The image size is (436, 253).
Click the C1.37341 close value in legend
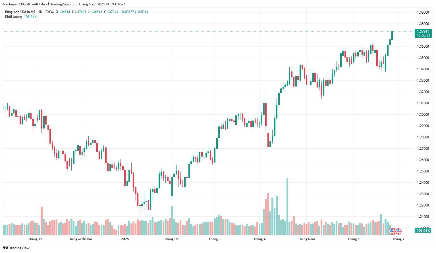pyautogui.click(x=111, y=12)
